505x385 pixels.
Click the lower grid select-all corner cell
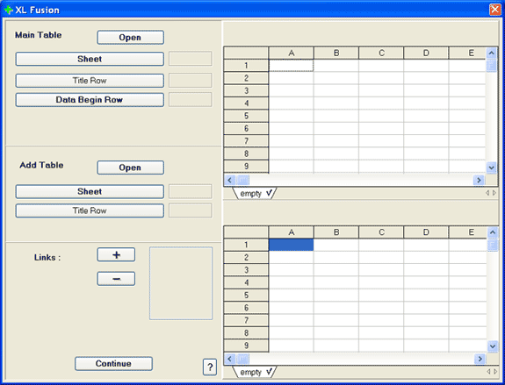246,232
